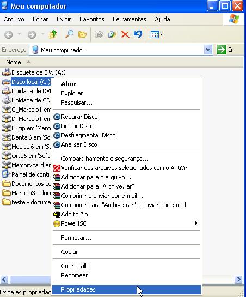Select the Orto6 network drive

27,156
